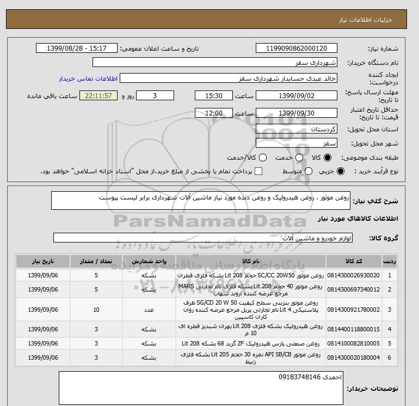The image size is (419, 406).
Task: Click the پارس هیدرولیک ZF item name
Action: (x=251, y=343)
